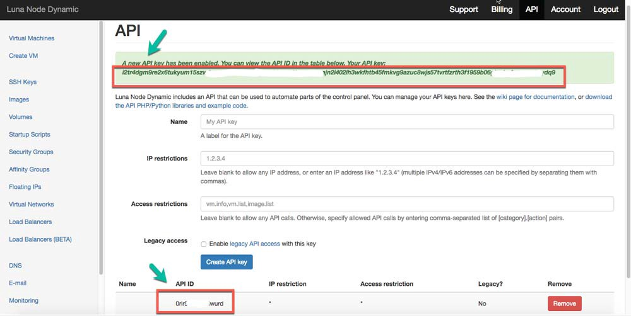Open Load Balancers in the sidebar
The image size is (631, 316).
(30, 222)
